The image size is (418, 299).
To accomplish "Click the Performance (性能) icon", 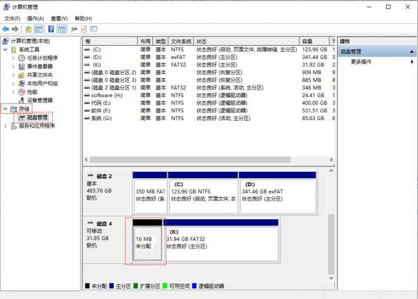I will pyautogui.click(x=21, y=92).
